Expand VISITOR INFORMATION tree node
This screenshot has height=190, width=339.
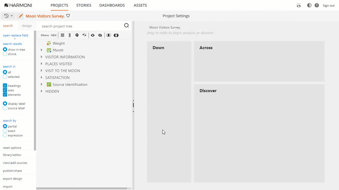pyautogui.click(x=41, y=57)
